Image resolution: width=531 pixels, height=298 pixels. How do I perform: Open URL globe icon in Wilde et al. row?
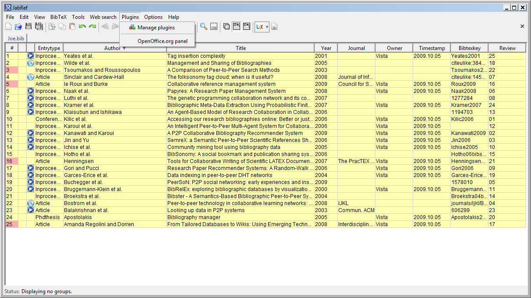pyautogui.click(x=31, y=63)
